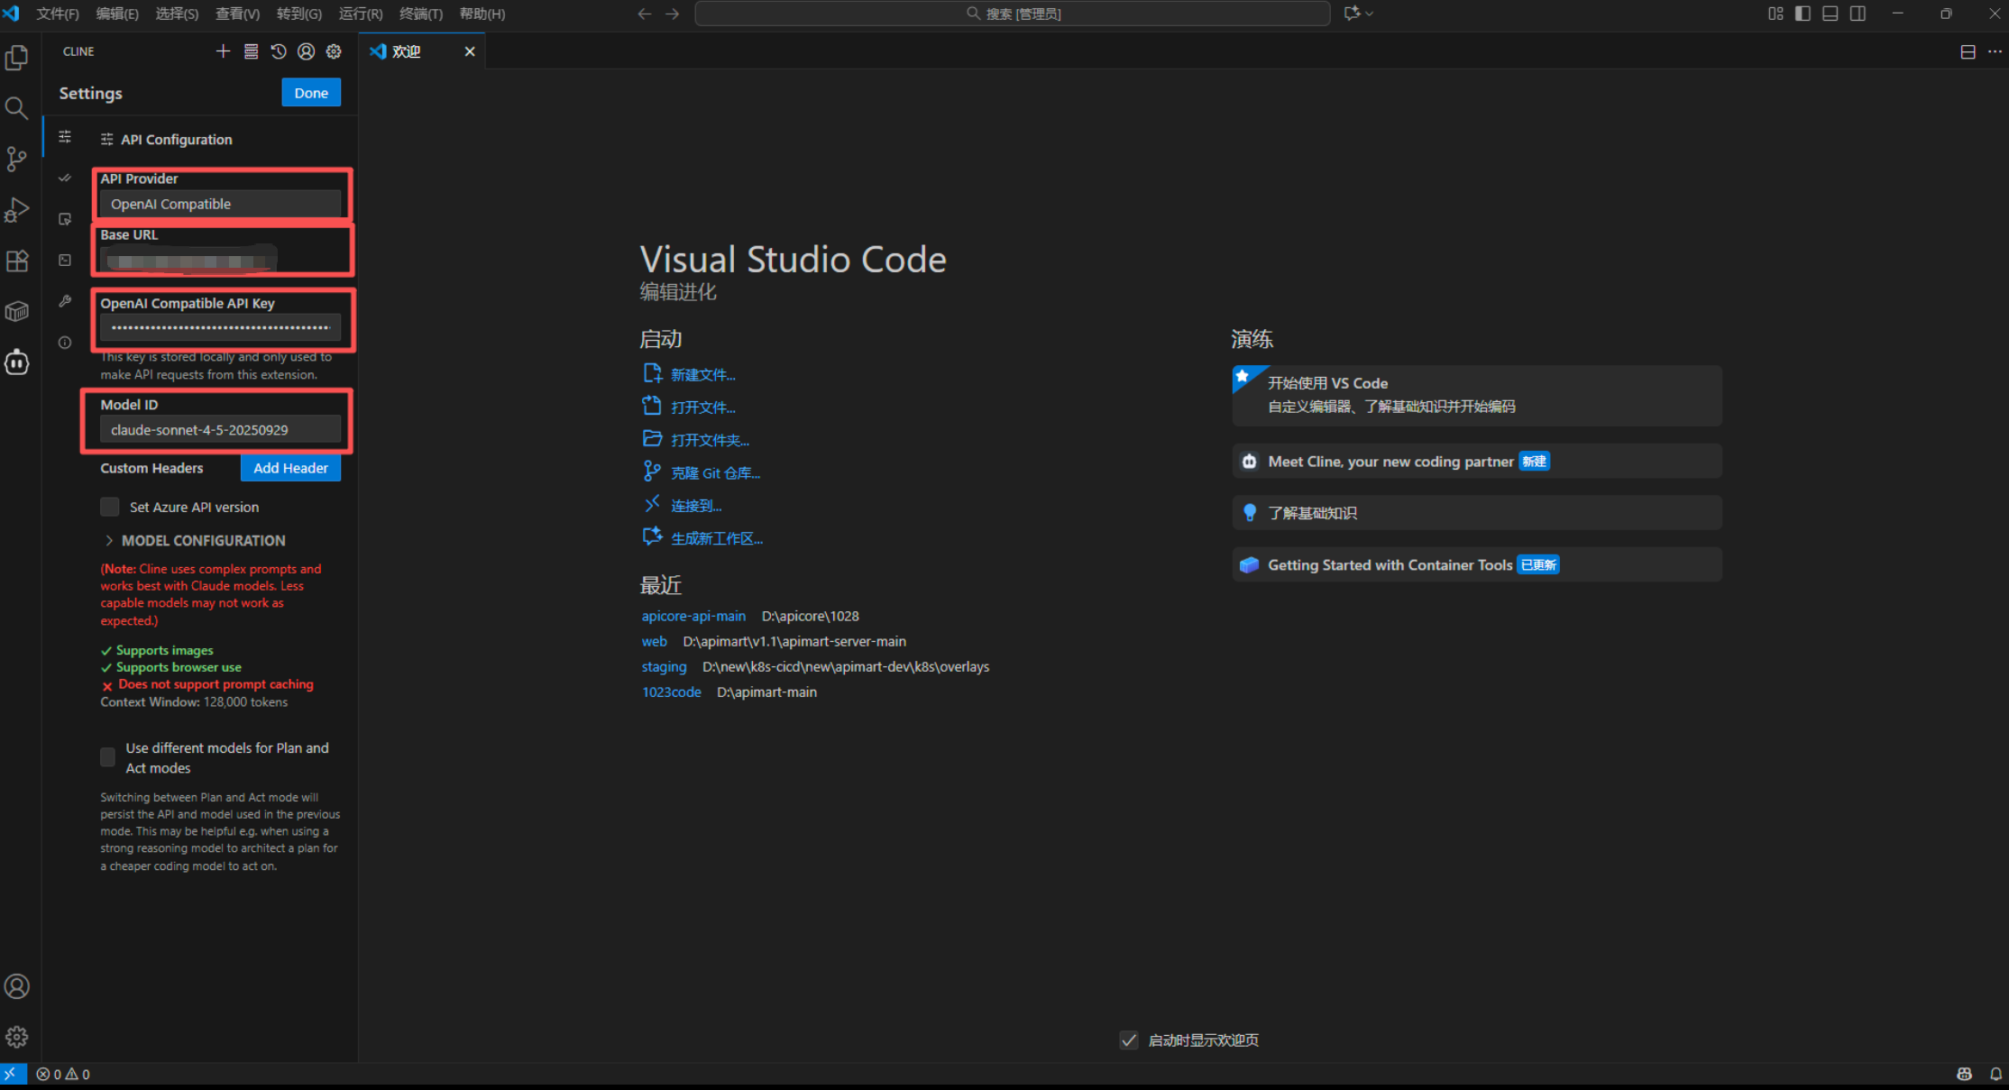Open the 编辑(E) menu
The width and height of the screenshot is (2009, 1090).
(117, 14)
